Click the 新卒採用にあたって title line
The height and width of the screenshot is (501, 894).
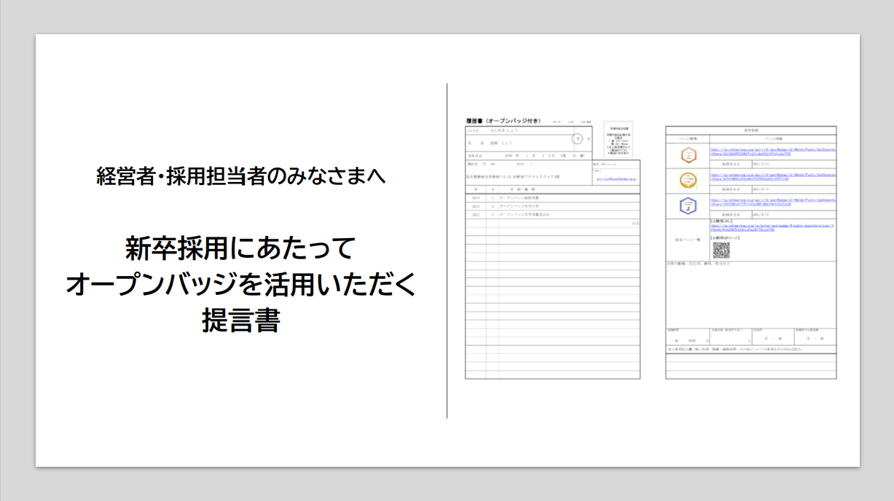pos(240,249)
